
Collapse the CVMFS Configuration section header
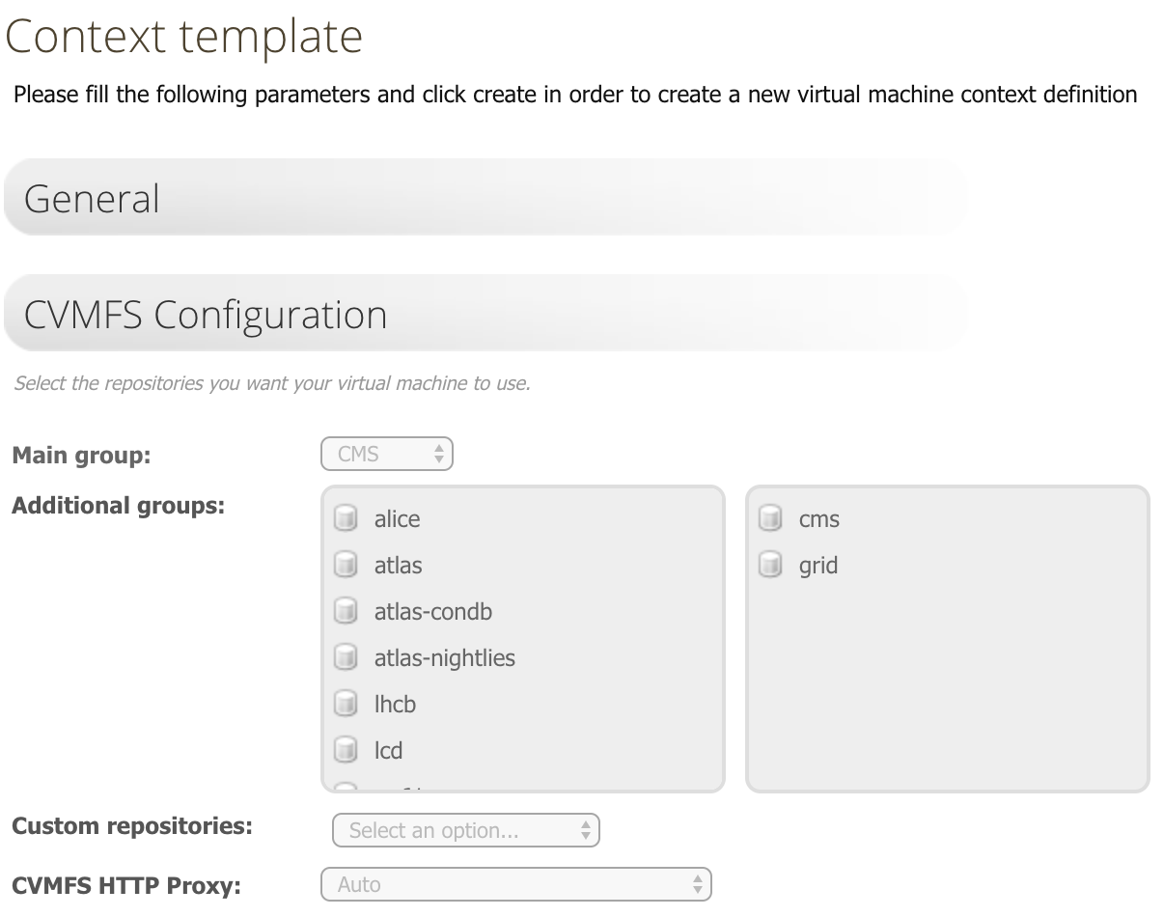pos(485,314)
